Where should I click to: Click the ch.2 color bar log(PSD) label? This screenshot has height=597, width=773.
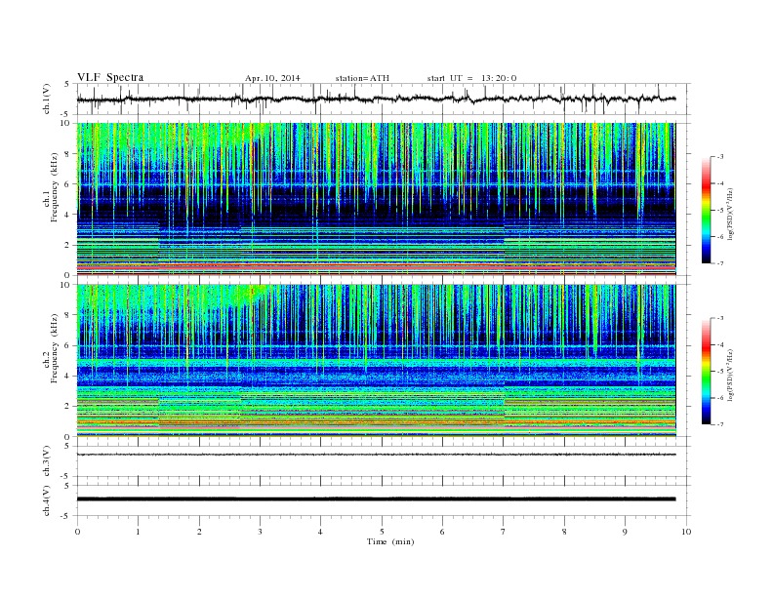pyautogui.click(x=730, y=376)
